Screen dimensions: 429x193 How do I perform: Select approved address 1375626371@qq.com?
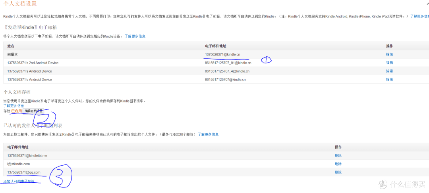tap(24, 172)
